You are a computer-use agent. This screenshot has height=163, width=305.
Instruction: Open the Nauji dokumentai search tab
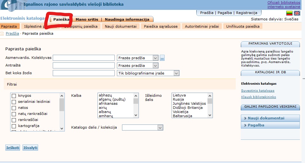[x=121, y=26]
